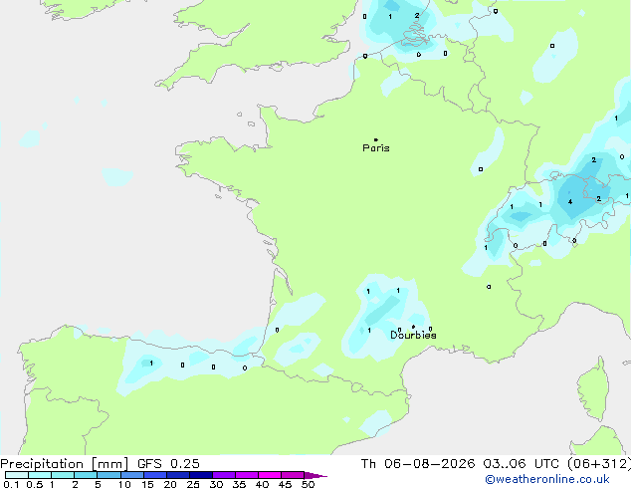Pick the legend swatch between 2 and 5
631x488 pixels.
[x=86, y=475]
